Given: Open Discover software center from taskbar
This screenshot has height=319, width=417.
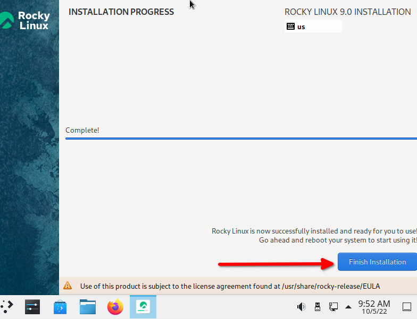Looking at the screenshot, I should pos(60,306).
